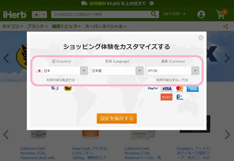Viewport: 234px width, 161px height.
Task: Open the ブランド menu
Action: pos(37,26)
